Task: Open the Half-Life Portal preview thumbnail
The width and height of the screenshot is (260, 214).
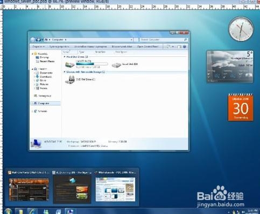Action: [x=29, y=189]
